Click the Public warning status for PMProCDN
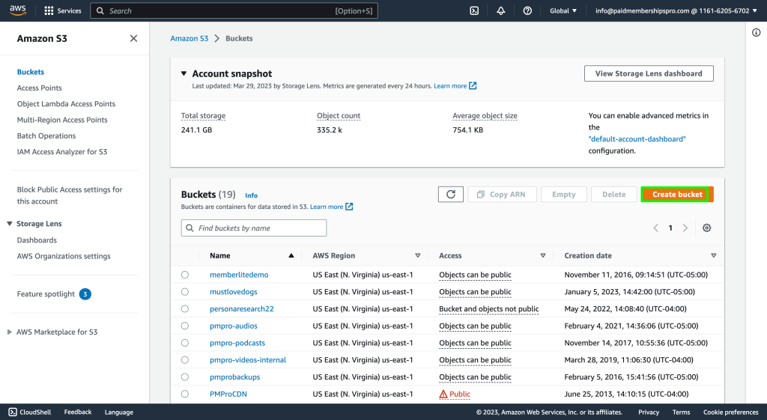The width and height of the screenshot is (767, 420). coord(455,394)
